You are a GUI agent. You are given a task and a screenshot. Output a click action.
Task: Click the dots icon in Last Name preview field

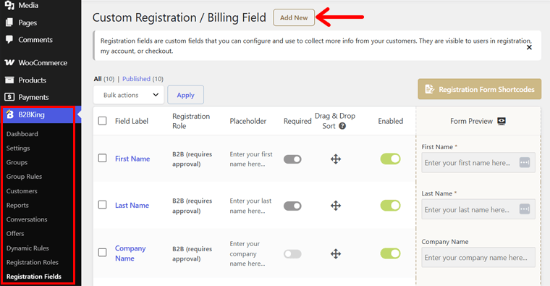click(525, 209)
